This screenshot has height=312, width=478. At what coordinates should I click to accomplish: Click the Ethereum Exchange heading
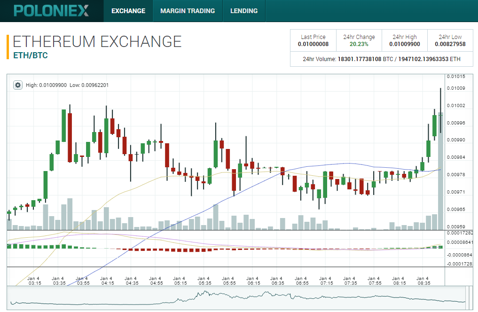[x=97, y=41]
